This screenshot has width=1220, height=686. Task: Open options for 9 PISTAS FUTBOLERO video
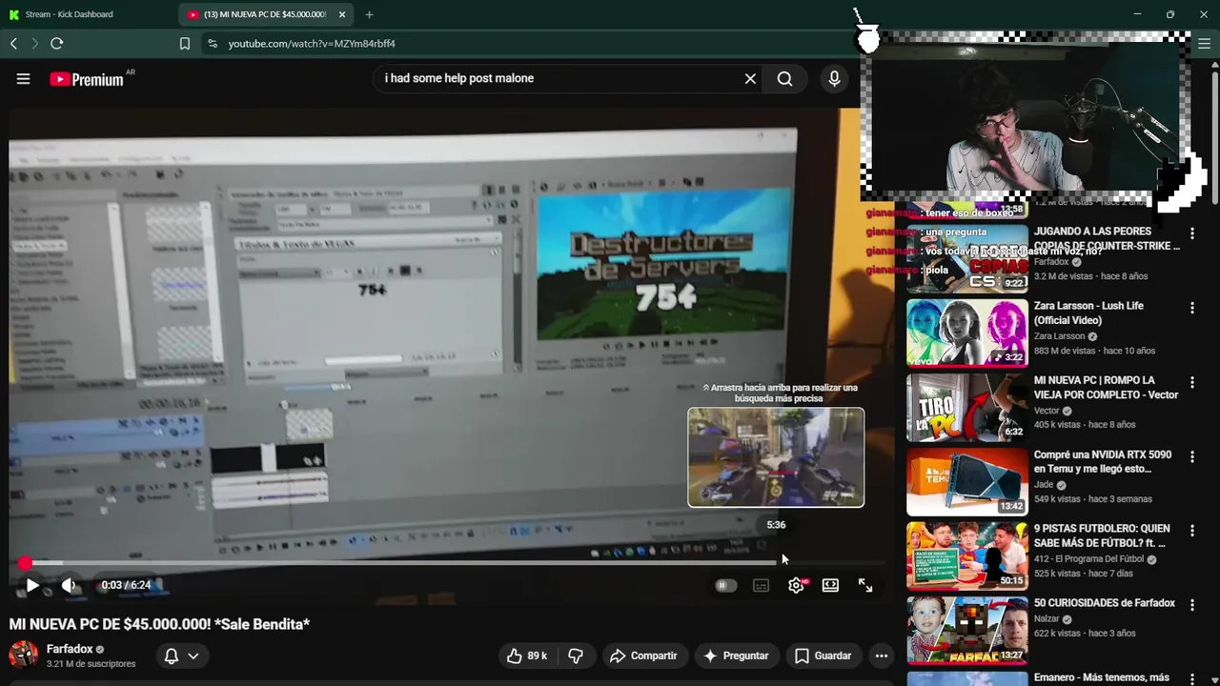coord(1192,531)
